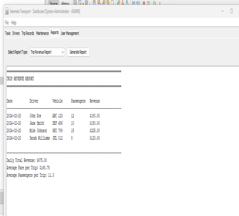Expand the Select Report Type dropdown

[47, 52]
